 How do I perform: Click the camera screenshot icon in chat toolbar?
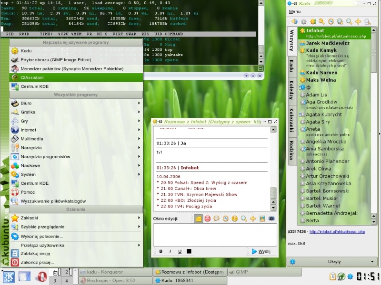(x=271, y=218)
